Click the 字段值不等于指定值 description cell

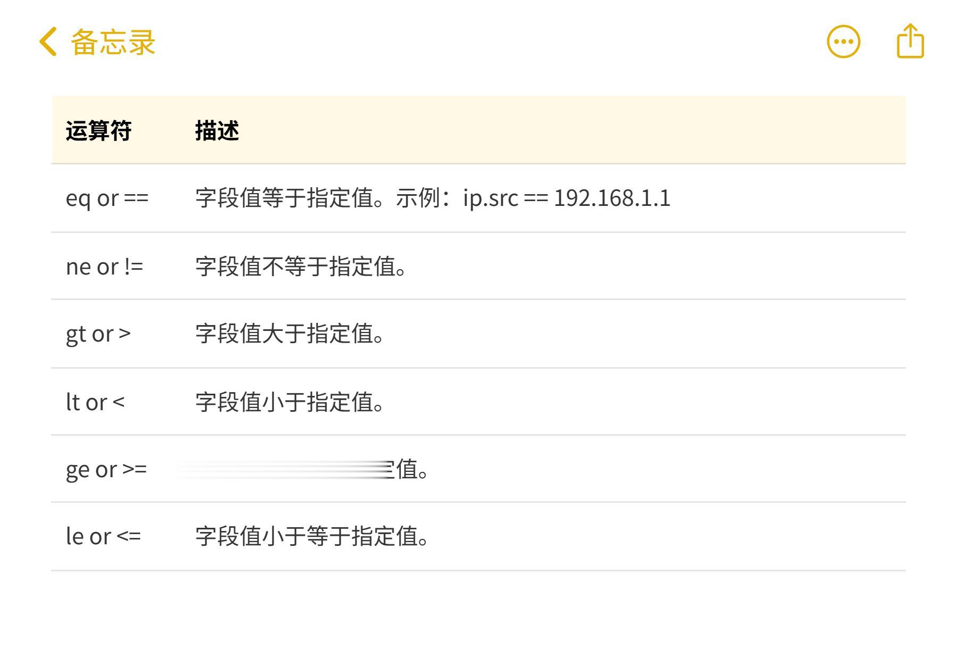pos(301,266)
